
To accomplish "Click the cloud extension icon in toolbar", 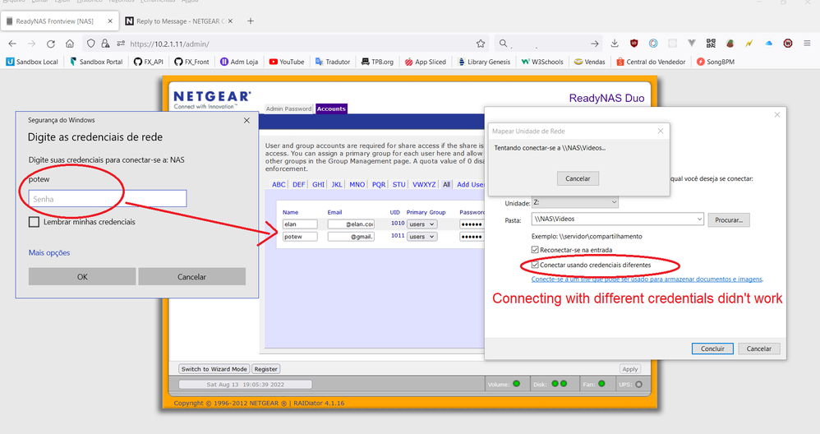I will point(768,44).
